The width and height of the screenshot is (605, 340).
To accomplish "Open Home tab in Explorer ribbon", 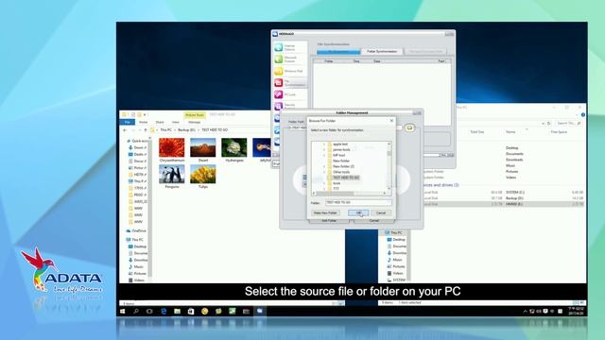I will pos(143,122).
